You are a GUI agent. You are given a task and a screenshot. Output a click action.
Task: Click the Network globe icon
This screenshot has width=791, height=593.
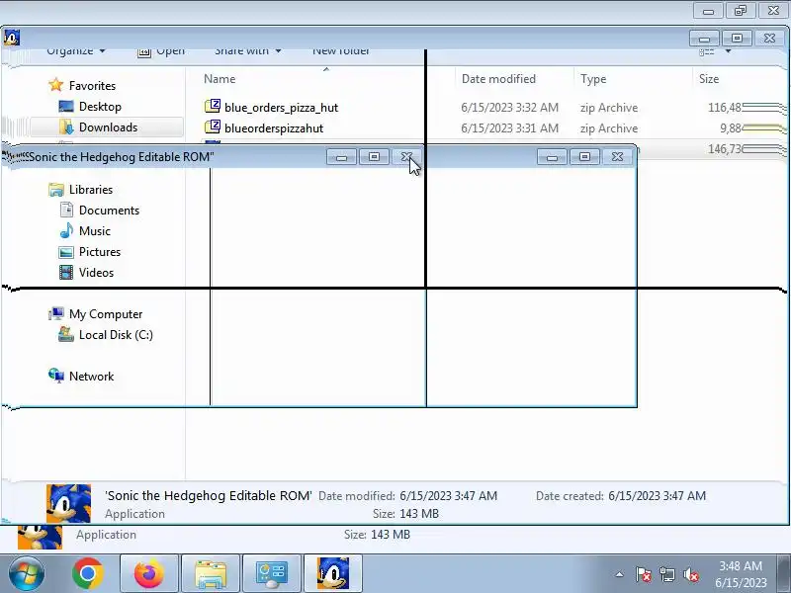[x=56, y=376]
